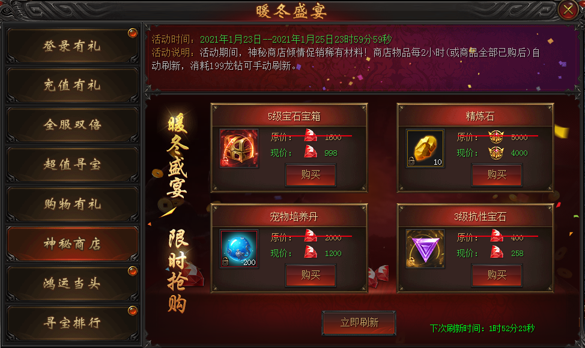Purchase 精炼石 using its 购买 button
This screenshot has width=585, height=348.
click(x=497, y=175)
